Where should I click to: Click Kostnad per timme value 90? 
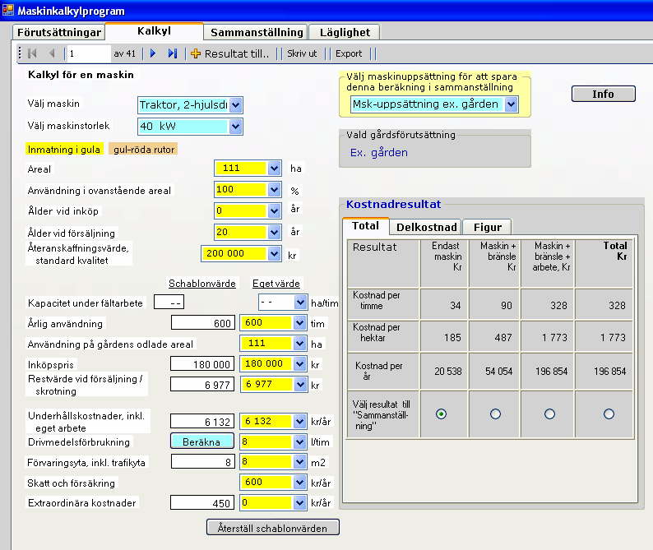pyautogui.click(x=507, y=306)
